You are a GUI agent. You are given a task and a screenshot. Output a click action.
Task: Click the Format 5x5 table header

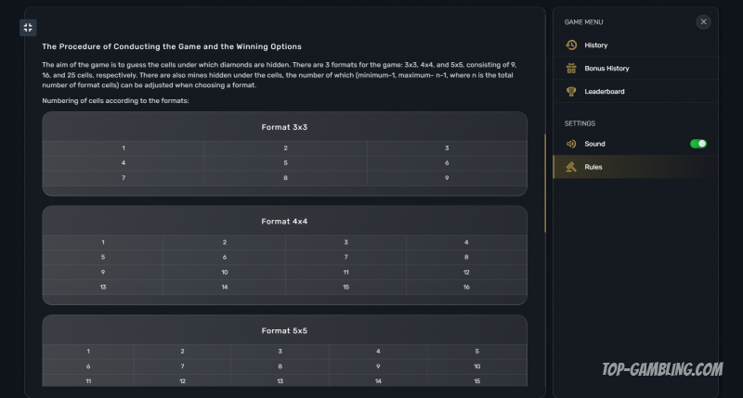coord(284,331)
